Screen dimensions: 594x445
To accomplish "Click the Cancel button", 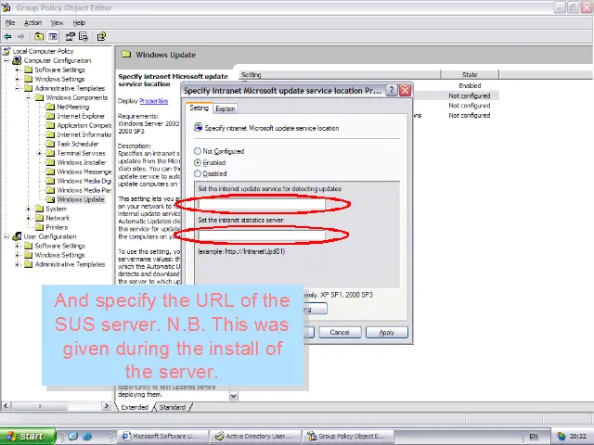I will pyautogui.click(x=340, y=332).
